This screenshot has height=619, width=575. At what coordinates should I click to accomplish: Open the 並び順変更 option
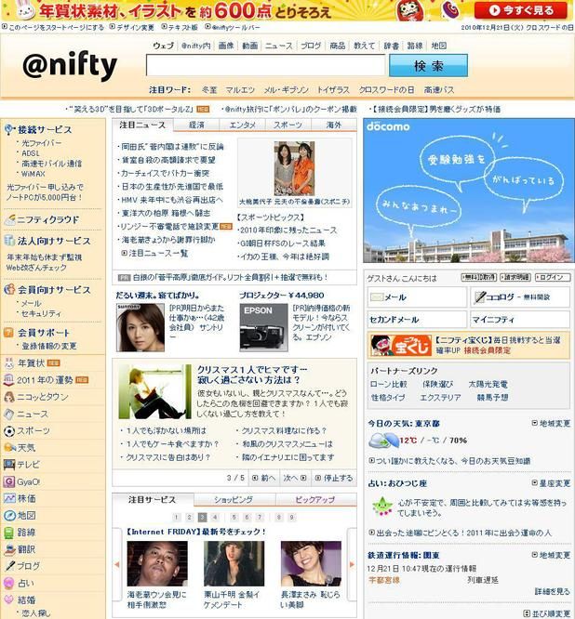(x=547, y=613)
